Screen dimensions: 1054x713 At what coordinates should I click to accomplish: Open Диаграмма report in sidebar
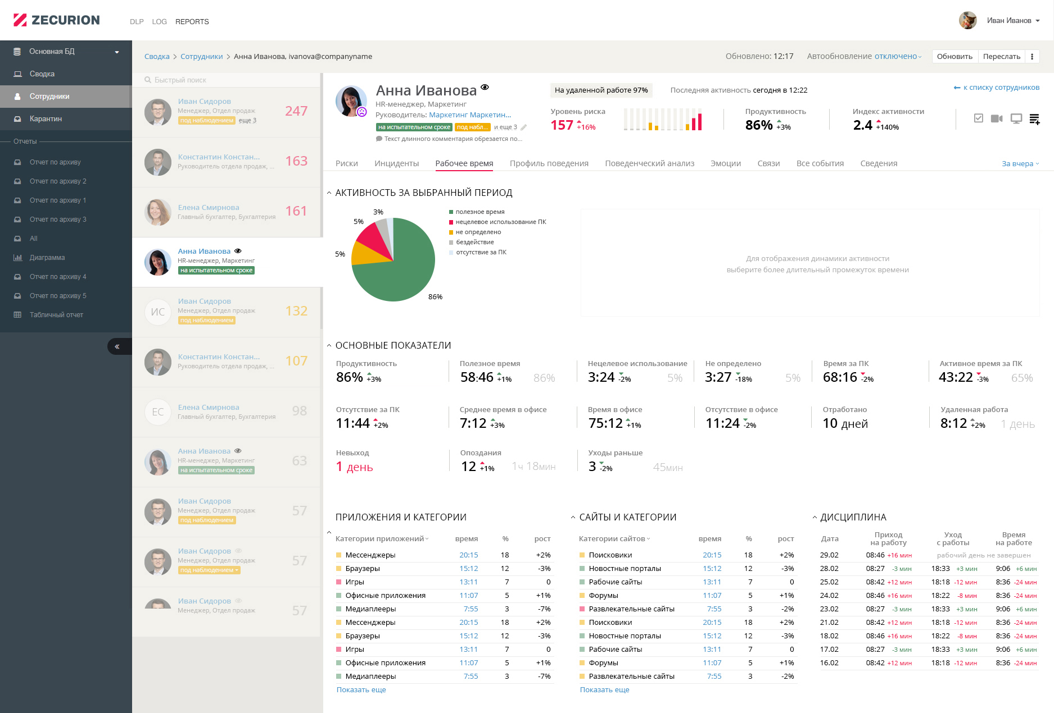[47, 258]
